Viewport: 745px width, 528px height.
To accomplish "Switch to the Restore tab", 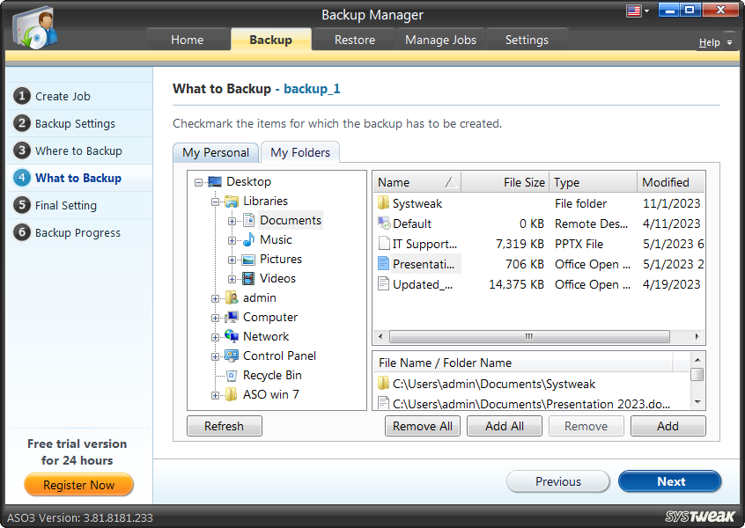I will [x=353, y=40].
